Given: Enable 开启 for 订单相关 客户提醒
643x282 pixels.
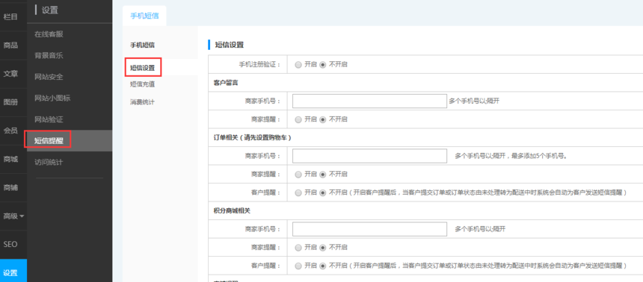Looking at the screenshot, I should point(298,192).
